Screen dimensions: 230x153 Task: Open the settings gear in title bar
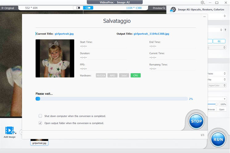click(x=203, y=2)
